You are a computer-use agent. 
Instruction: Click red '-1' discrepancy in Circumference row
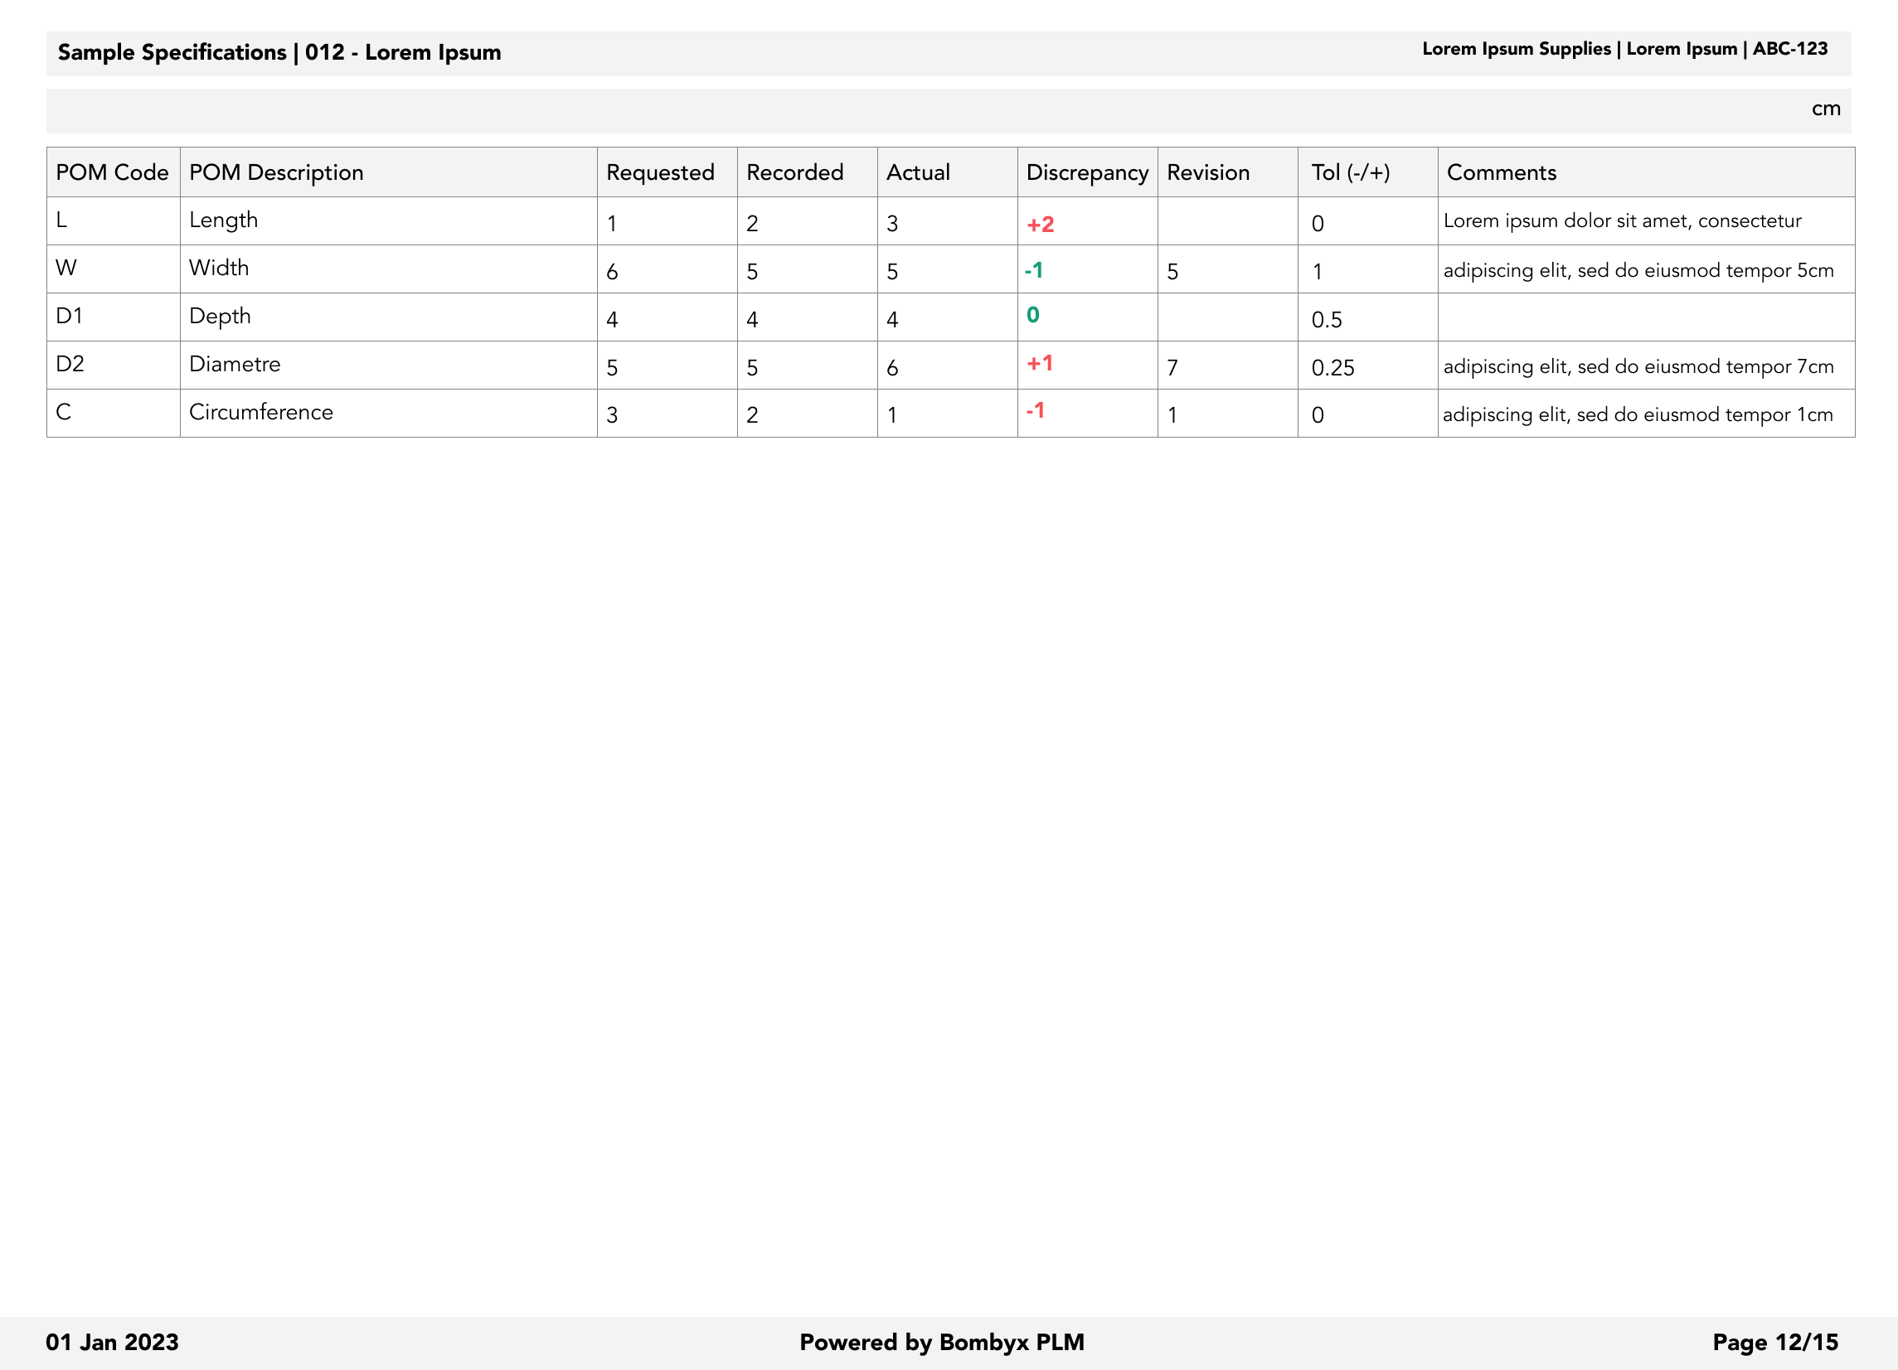pyautogui.click(x=1035, y=410)
